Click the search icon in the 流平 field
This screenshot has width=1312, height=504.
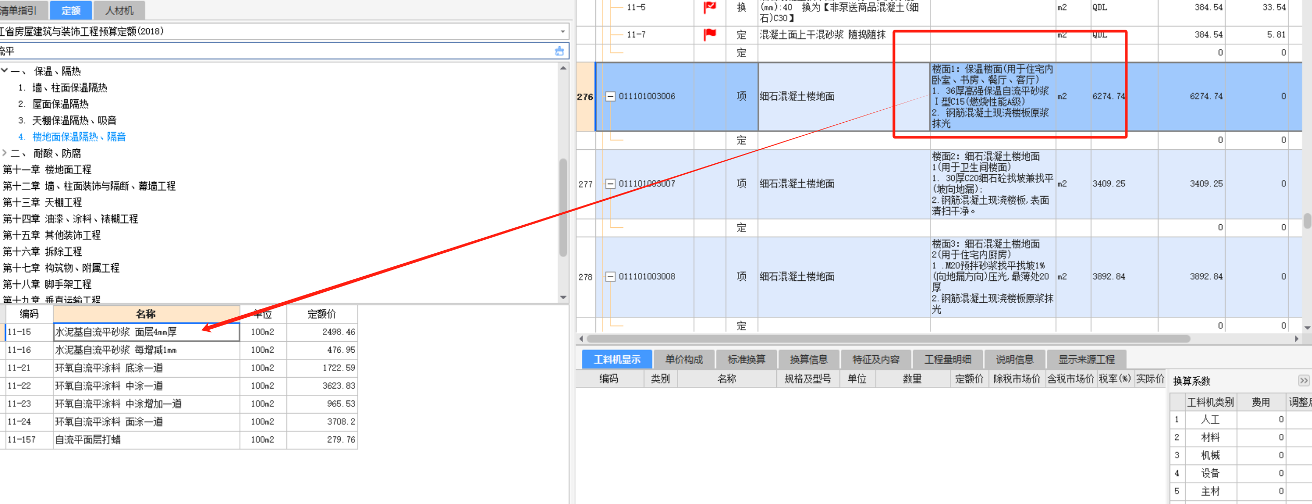(559, 51)
